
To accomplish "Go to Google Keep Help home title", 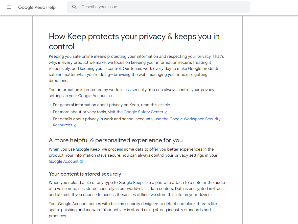I will (x=37, y=7).
